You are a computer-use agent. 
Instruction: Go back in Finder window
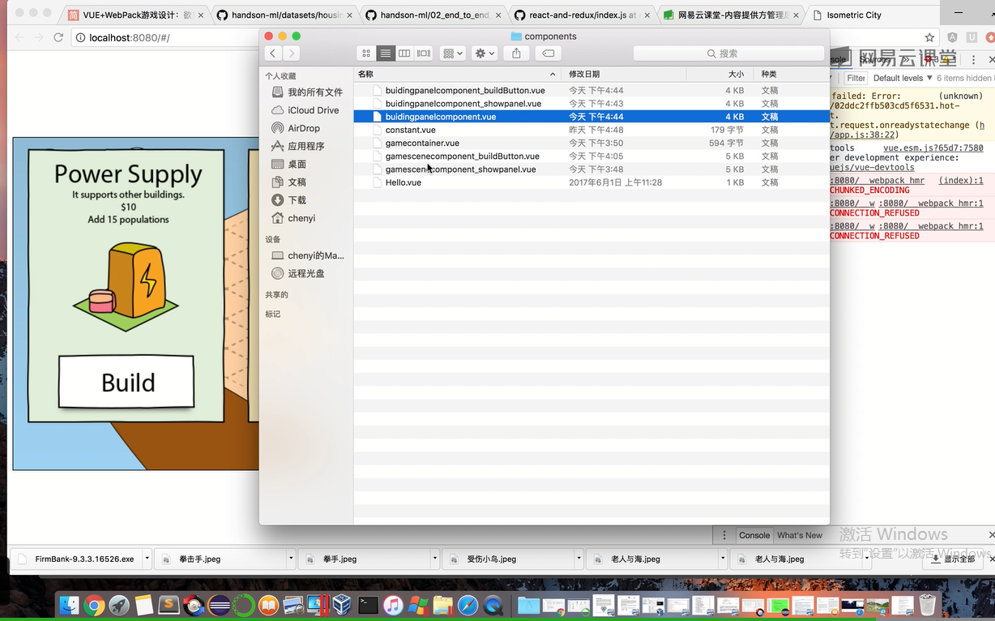(x=273, y=53)
